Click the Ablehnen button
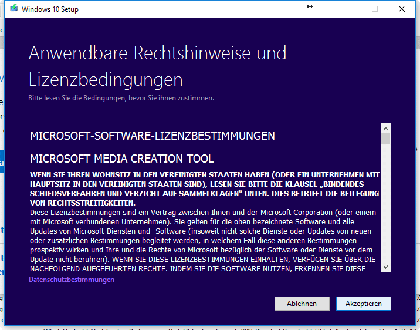This screenshot has width=420, height=330. [x=302, y=304]
